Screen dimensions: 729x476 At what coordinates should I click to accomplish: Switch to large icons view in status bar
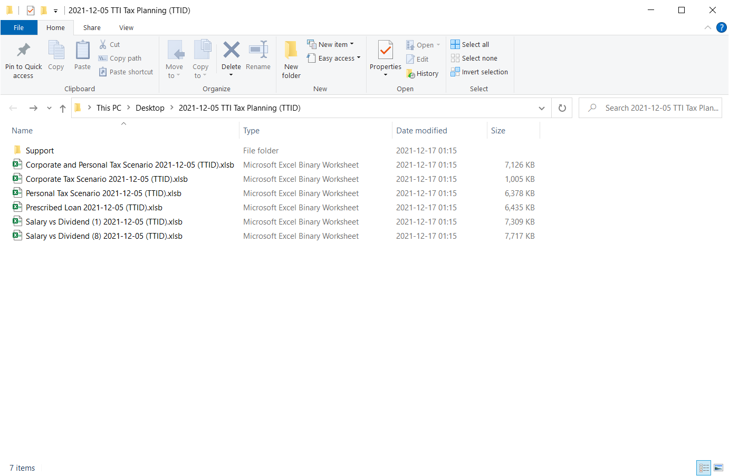(x=718, y=468)
